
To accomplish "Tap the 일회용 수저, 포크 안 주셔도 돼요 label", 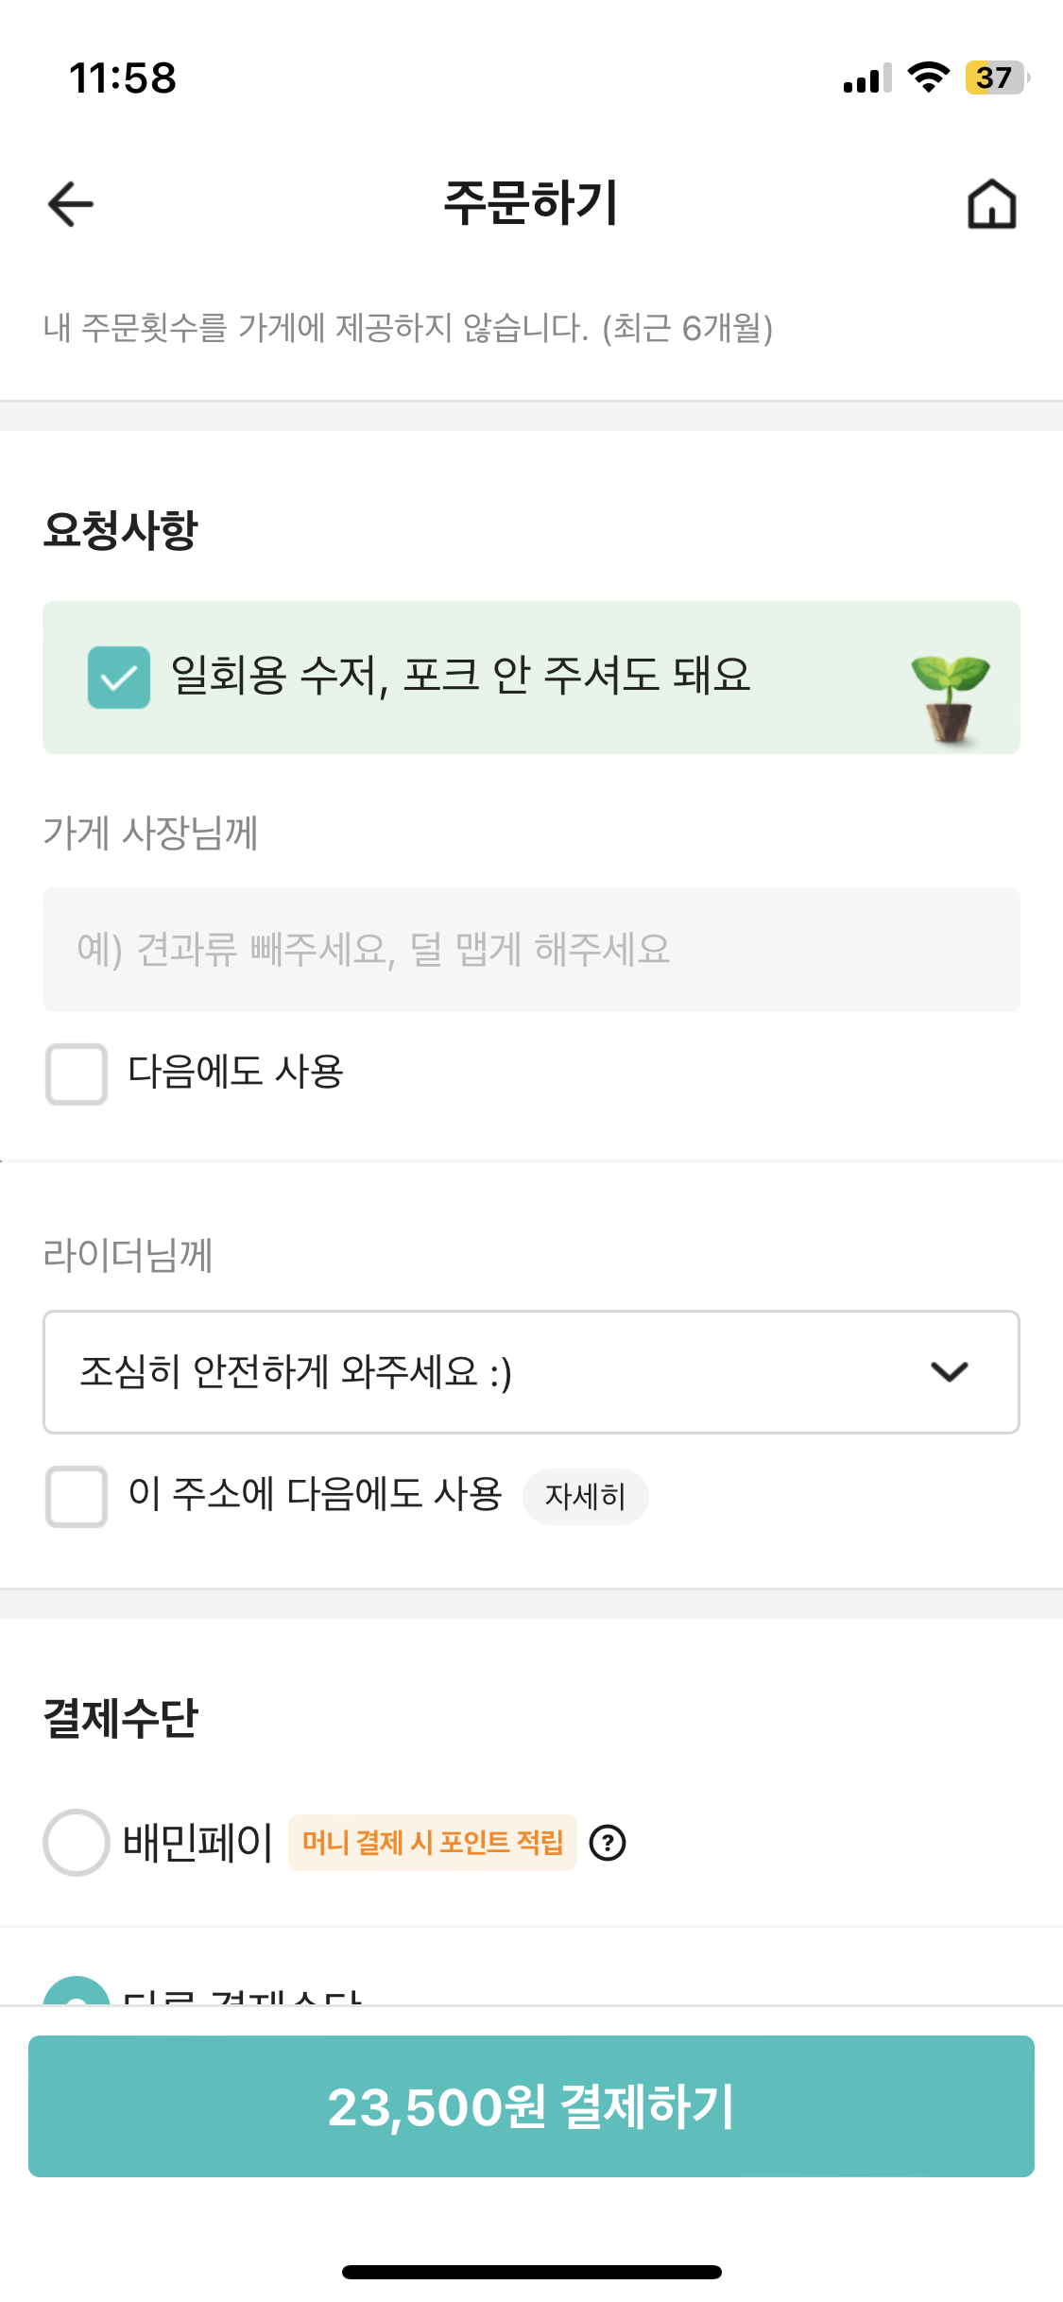I will [460, 677].
